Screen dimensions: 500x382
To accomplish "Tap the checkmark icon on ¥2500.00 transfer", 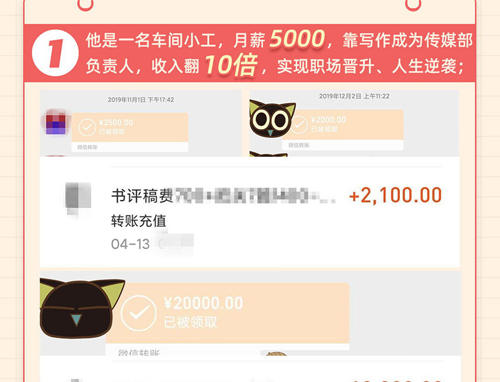I will point(87,127).
